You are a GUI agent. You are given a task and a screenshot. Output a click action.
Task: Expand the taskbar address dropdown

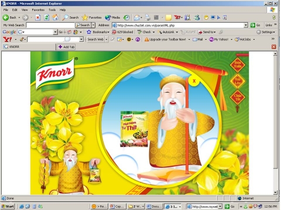[220, 206]
